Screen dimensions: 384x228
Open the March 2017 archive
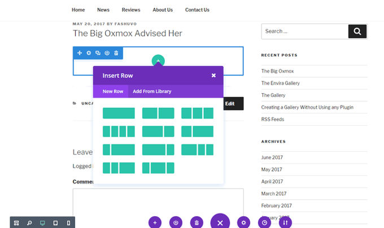coord(274,194)
